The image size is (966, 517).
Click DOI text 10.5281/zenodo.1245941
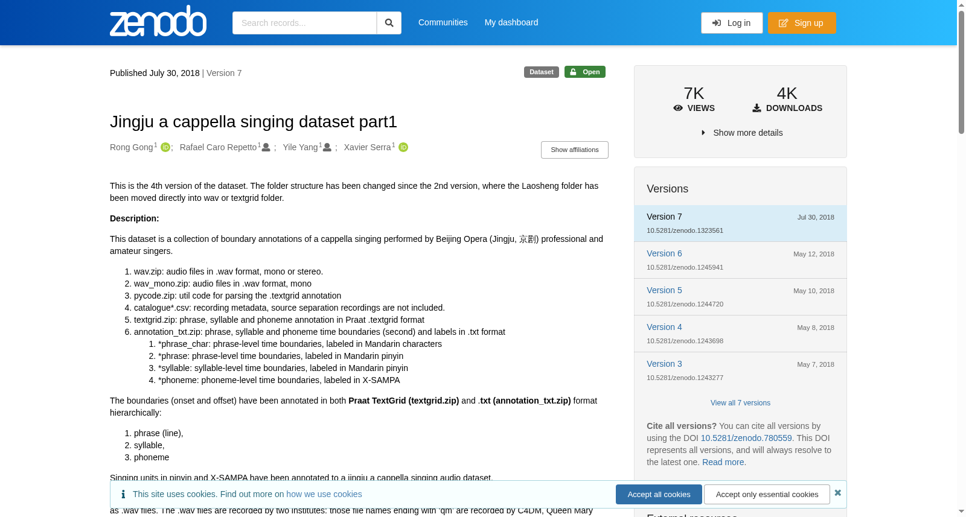click(685, 267)
